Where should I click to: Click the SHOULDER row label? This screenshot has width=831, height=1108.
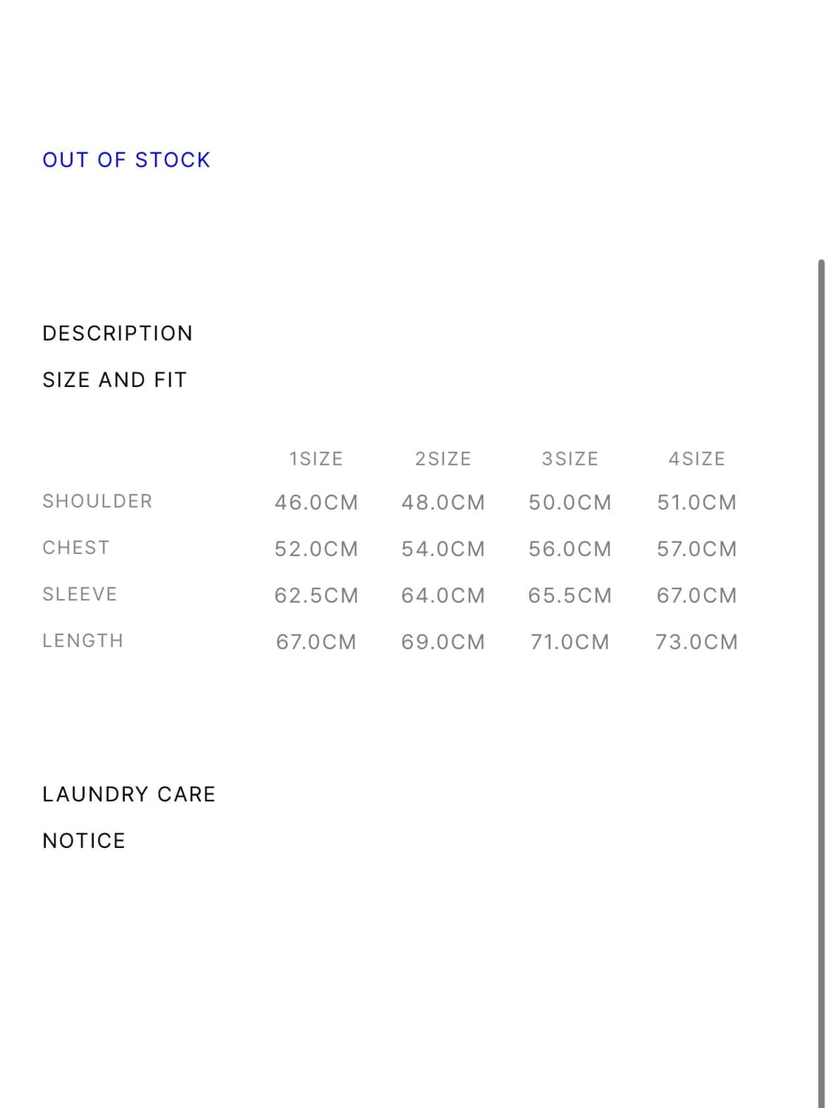[x=98, y=502]
